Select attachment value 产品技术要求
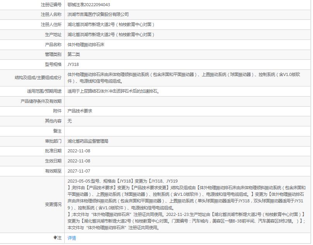 [x=80, y=111]
